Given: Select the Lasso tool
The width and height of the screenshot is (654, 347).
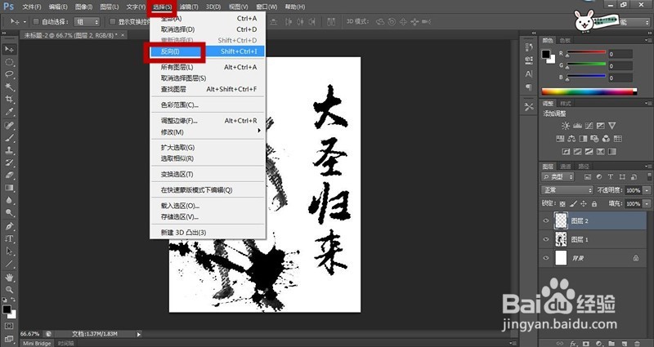Looking at the screenshot, I should [9, 74].
